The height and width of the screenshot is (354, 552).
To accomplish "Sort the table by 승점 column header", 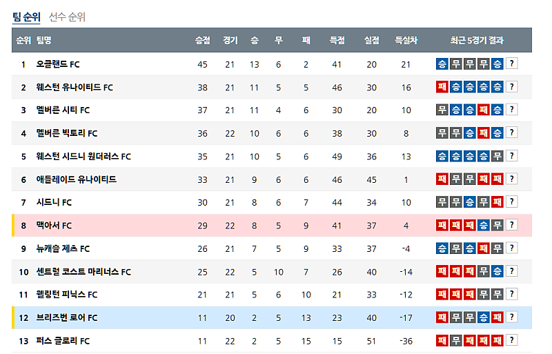I will pos(202,41).
